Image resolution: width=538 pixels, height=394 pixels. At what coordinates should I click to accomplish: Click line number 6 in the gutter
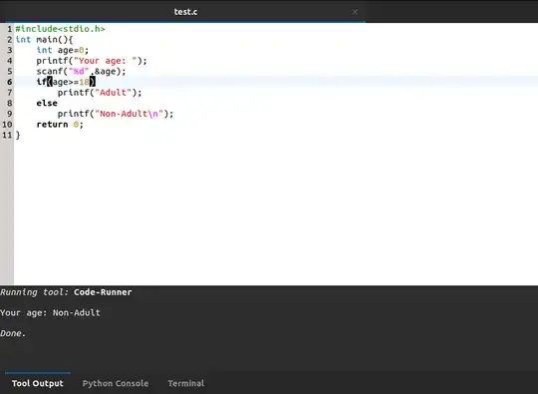point(10,82)
